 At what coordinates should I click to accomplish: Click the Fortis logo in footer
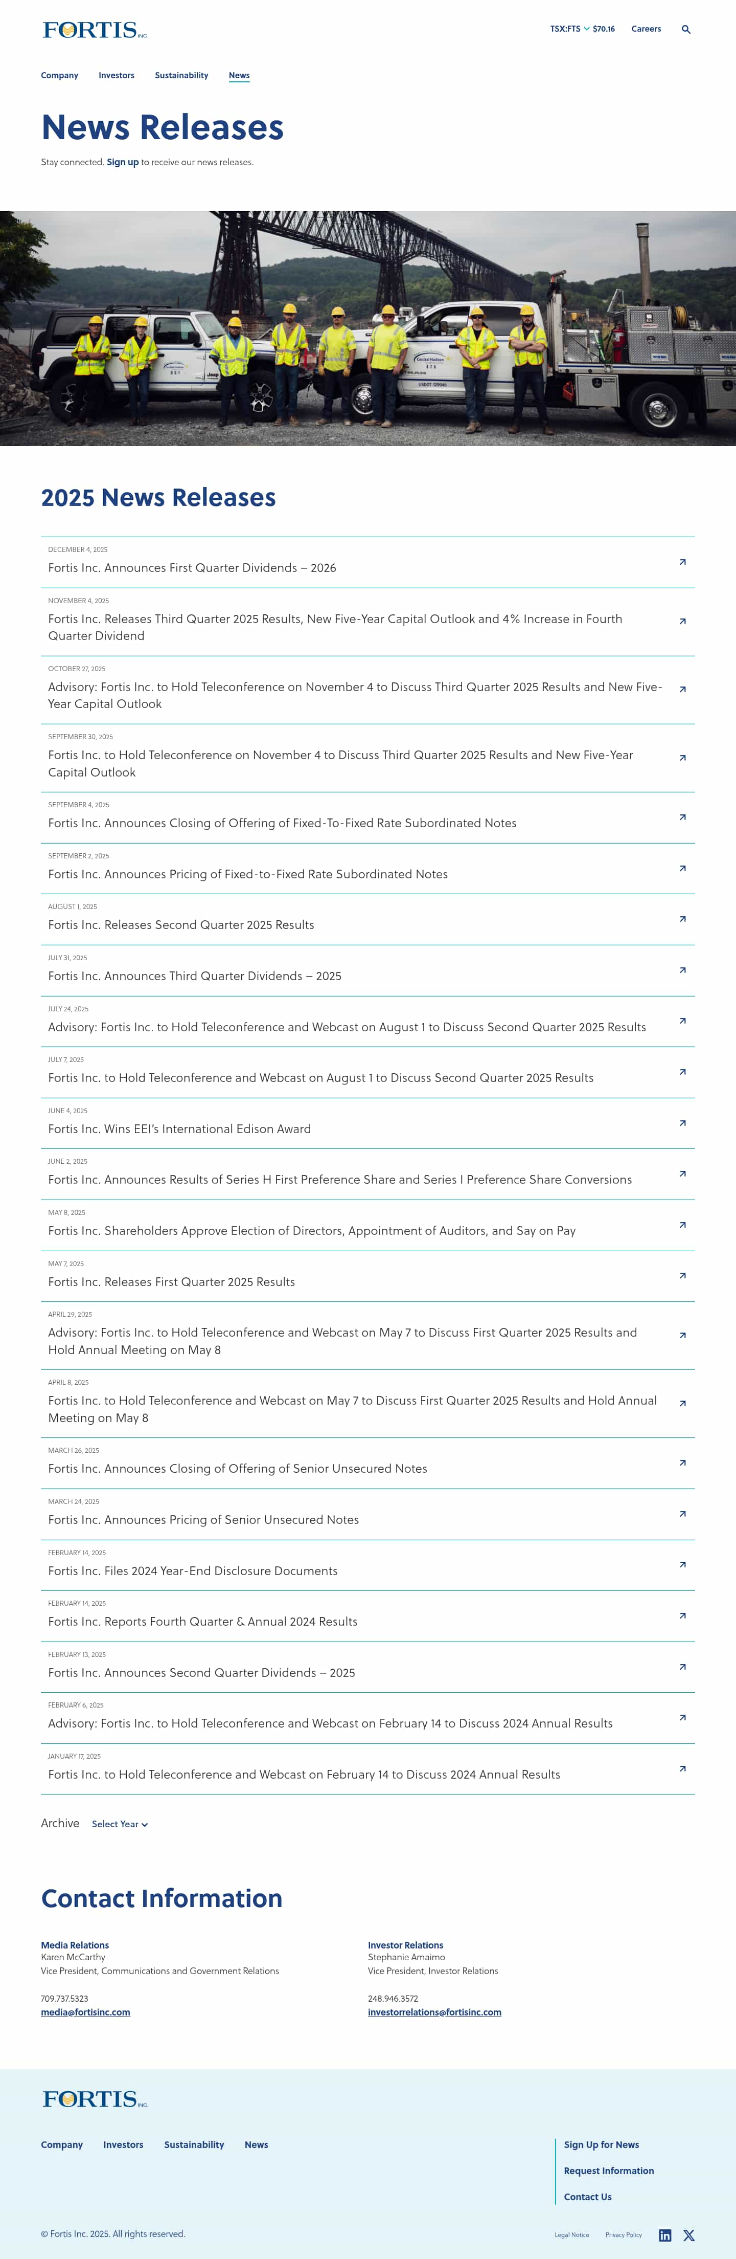96,2098
